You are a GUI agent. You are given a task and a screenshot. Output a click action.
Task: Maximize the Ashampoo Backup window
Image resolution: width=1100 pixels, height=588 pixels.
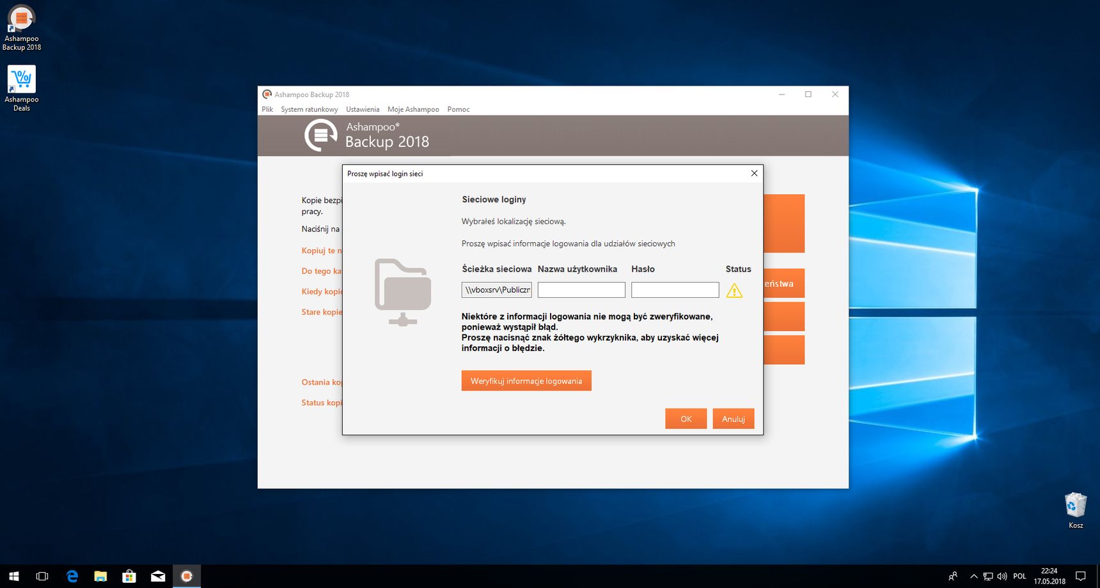(808, 94)
